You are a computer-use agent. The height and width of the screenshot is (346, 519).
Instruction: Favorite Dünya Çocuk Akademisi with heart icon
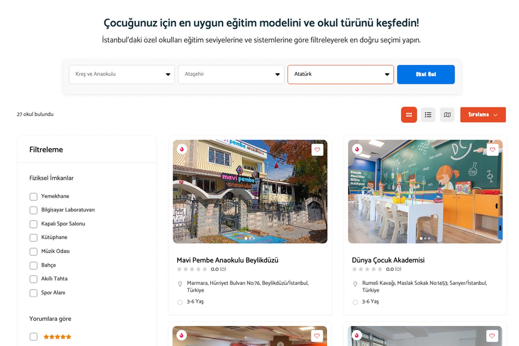coord(492,150)
